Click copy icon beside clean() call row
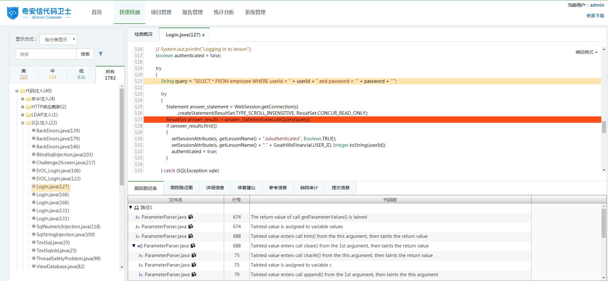The image size is (608, 281). [x=193, y=246]
